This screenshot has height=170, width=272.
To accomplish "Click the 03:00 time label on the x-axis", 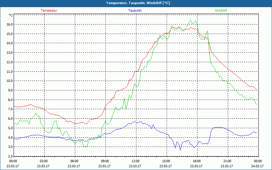I will point(43,161).
